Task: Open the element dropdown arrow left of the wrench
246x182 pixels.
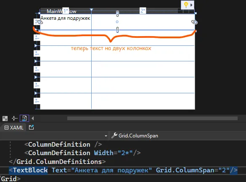Action: (x=106, y=136)
